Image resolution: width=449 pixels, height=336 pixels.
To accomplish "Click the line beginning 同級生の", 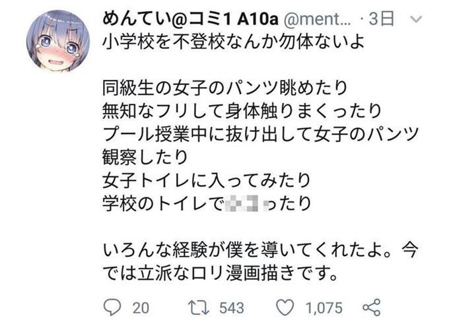I will pyautogui.click(x=224, y=88).
